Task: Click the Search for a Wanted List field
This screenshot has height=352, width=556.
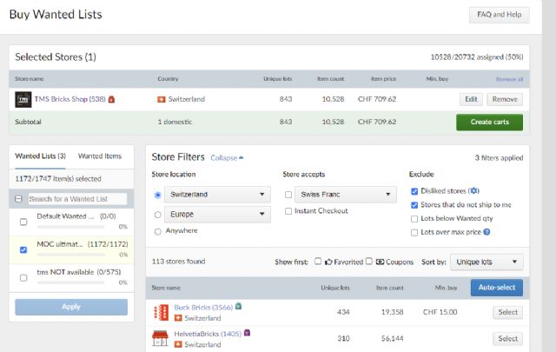Action: pyautogui.click(x=76, y=199)
